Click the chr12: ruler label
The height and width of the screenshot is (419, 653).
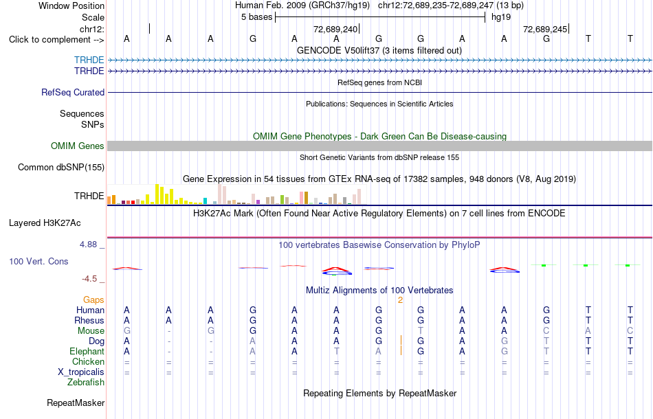[92, 29]
